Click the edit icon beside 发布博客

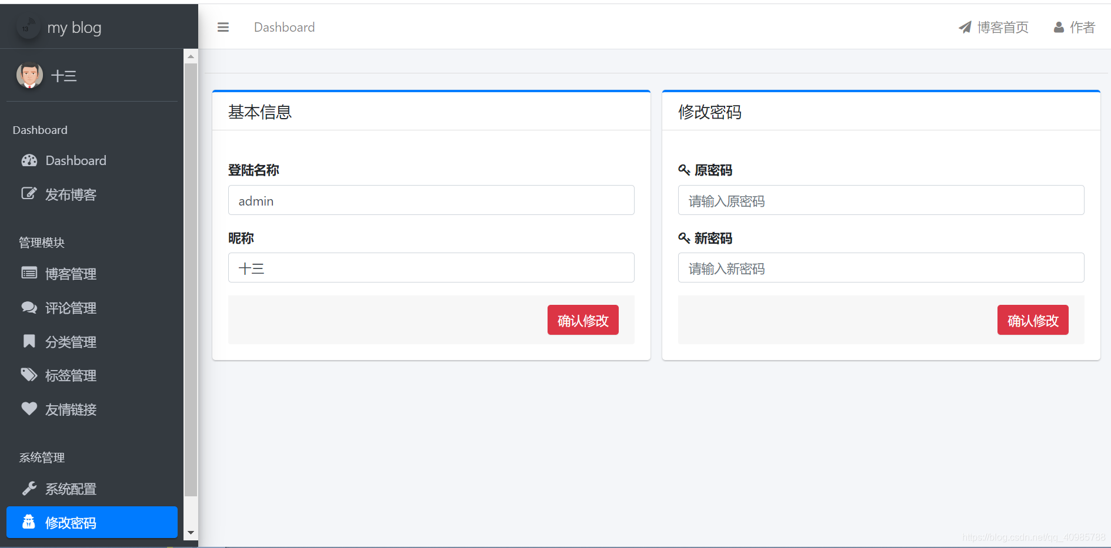click(29, 194)
